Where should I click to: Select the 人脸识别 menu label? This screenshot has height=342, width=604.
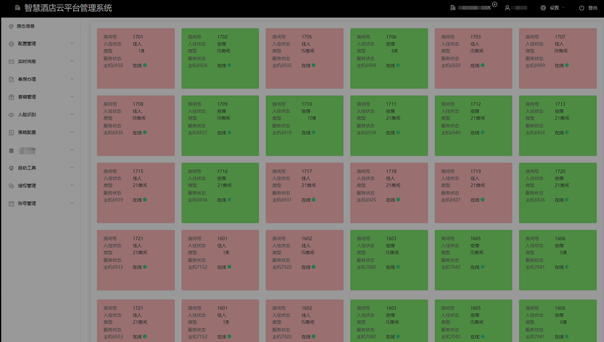27,114
